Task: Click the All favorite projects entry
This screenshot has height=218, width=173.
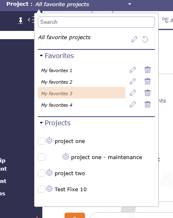Action: [x=64, y=38]
